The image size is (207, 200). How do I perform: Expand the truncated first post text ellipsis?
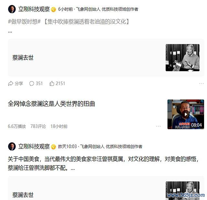coord(10,32)
